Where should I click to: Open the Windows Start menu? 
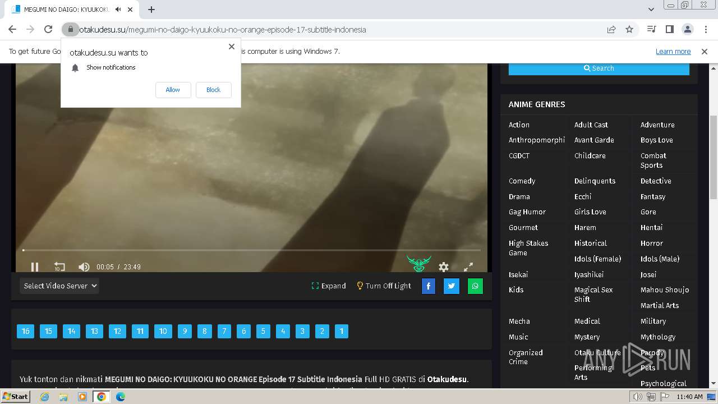coord(16,396)
